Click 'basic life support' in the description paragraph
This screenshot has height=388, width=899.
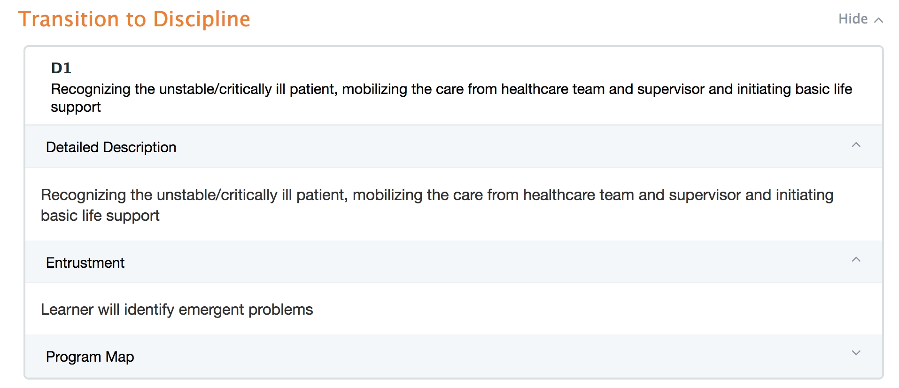100,216
